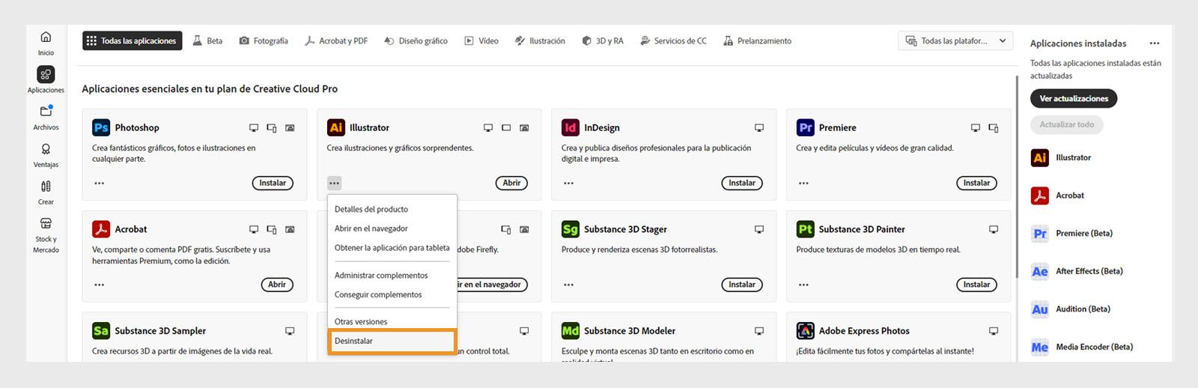Open Archivos in the sidebar
Viewport: 1198px width, 388px height.
[46, 118]
